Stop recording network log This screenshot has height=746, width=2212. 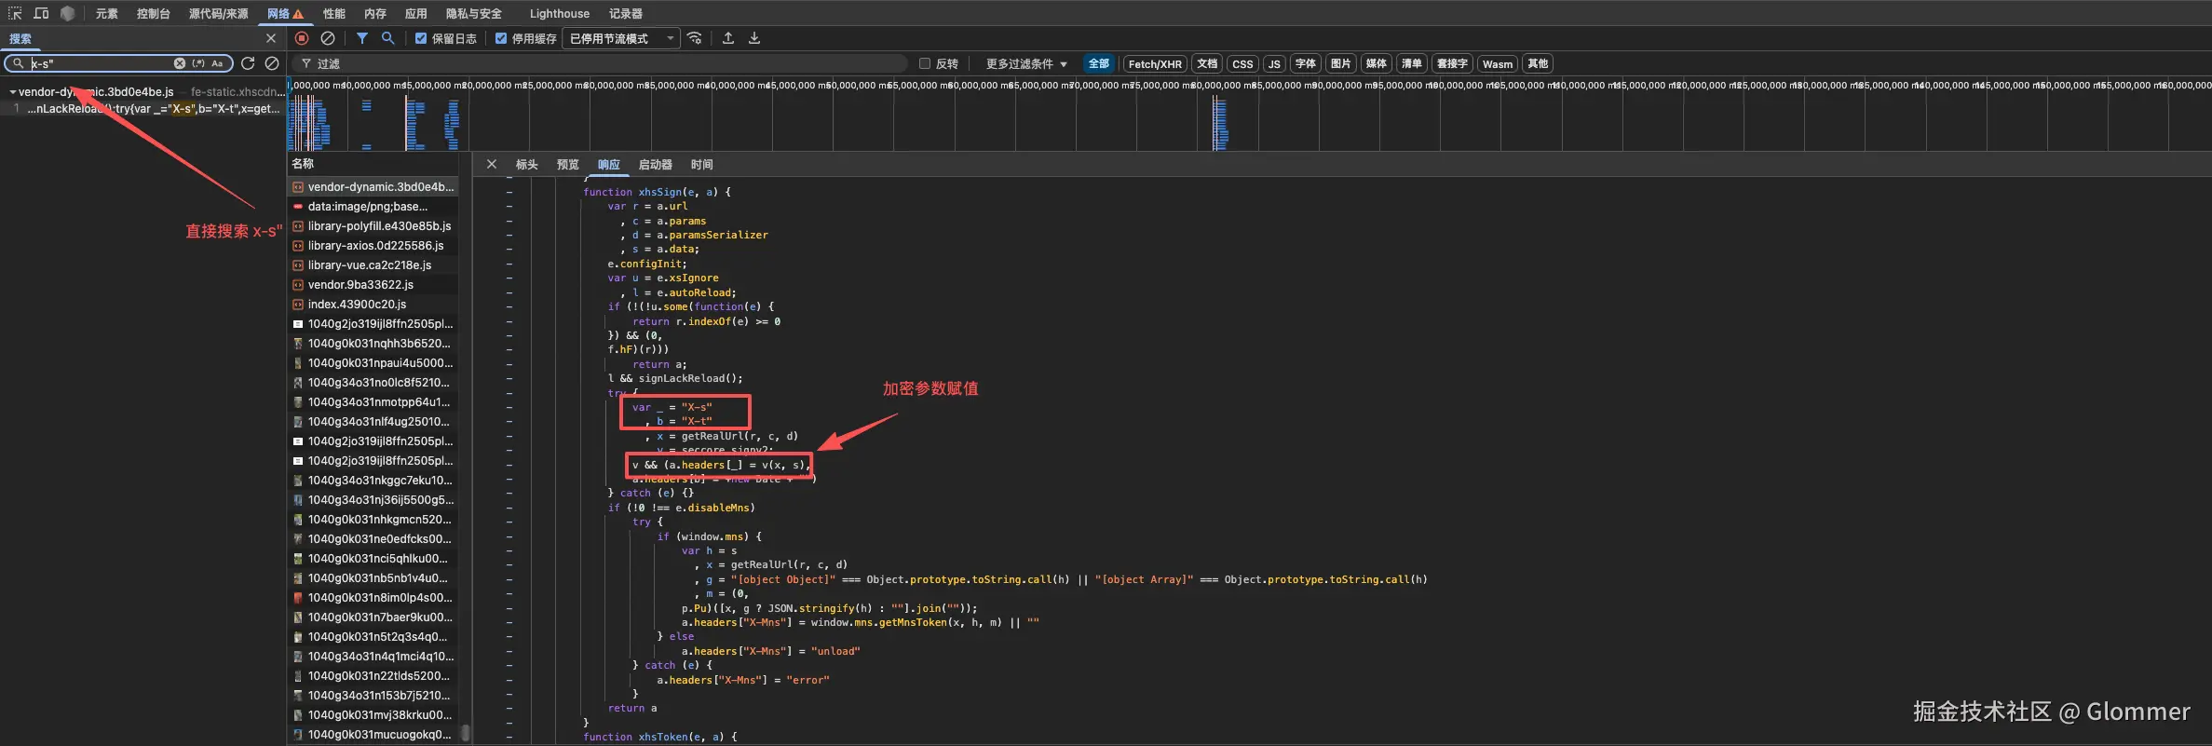click(x=302, y=38)
